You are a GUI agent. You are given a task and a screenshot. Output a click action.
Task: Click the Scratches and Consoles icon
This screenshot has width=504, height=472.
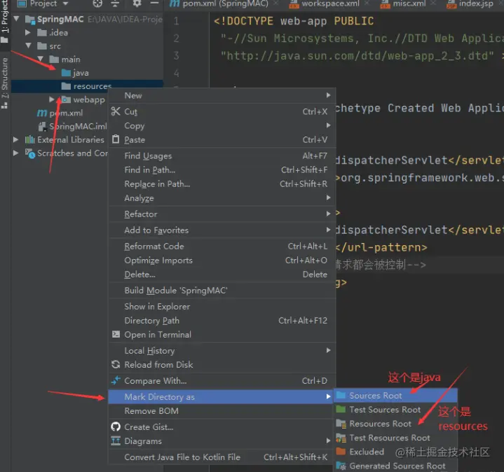(x=30, y=153)
